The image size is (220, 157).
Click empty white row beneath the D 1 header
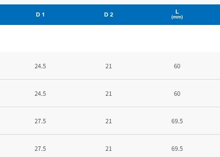[40, 39]
